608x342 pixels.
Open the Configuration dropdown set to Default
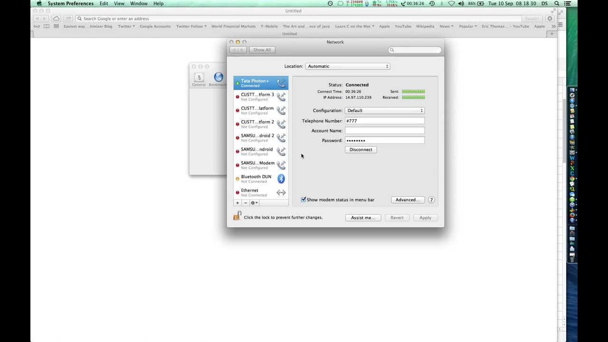click(385, 111)
